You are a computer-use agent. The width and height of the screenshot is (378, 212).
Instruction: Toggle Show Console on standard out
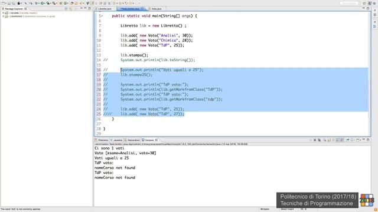337,140
